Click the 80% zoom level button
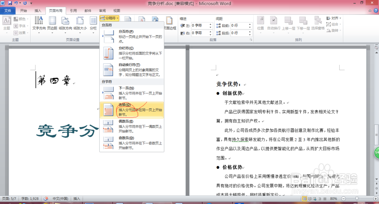The image size is (379, 204). click(x=334, y=199)
